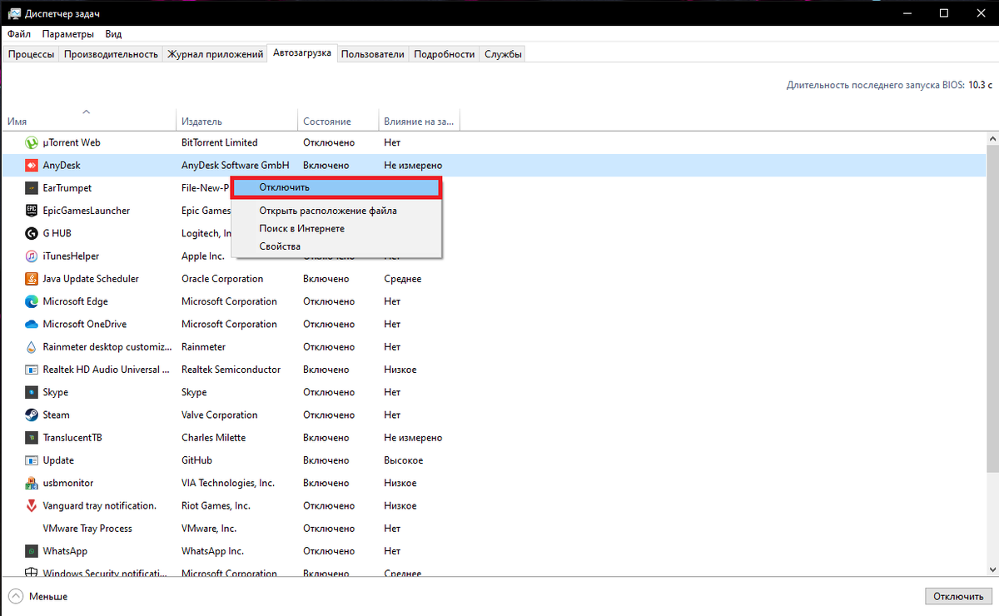Click the Skype icon
The width and height of the screenshot is (999, 616).
[32, 392]
